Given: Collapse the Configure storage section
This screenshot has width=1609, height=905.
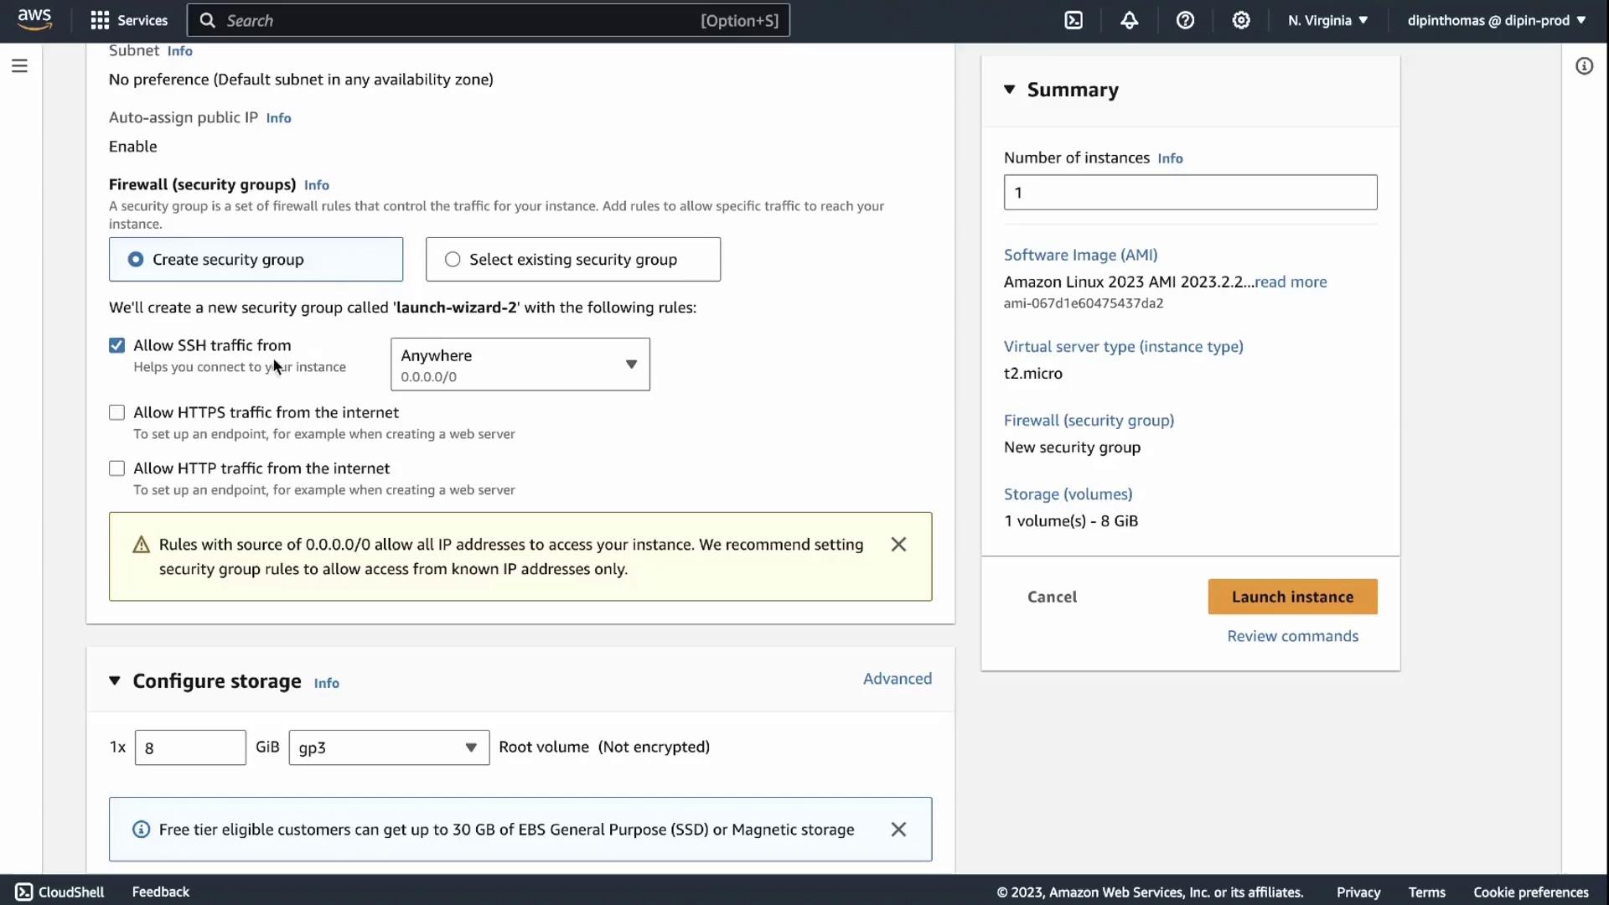Looking at the screenshot, I should tap(115, 680).
